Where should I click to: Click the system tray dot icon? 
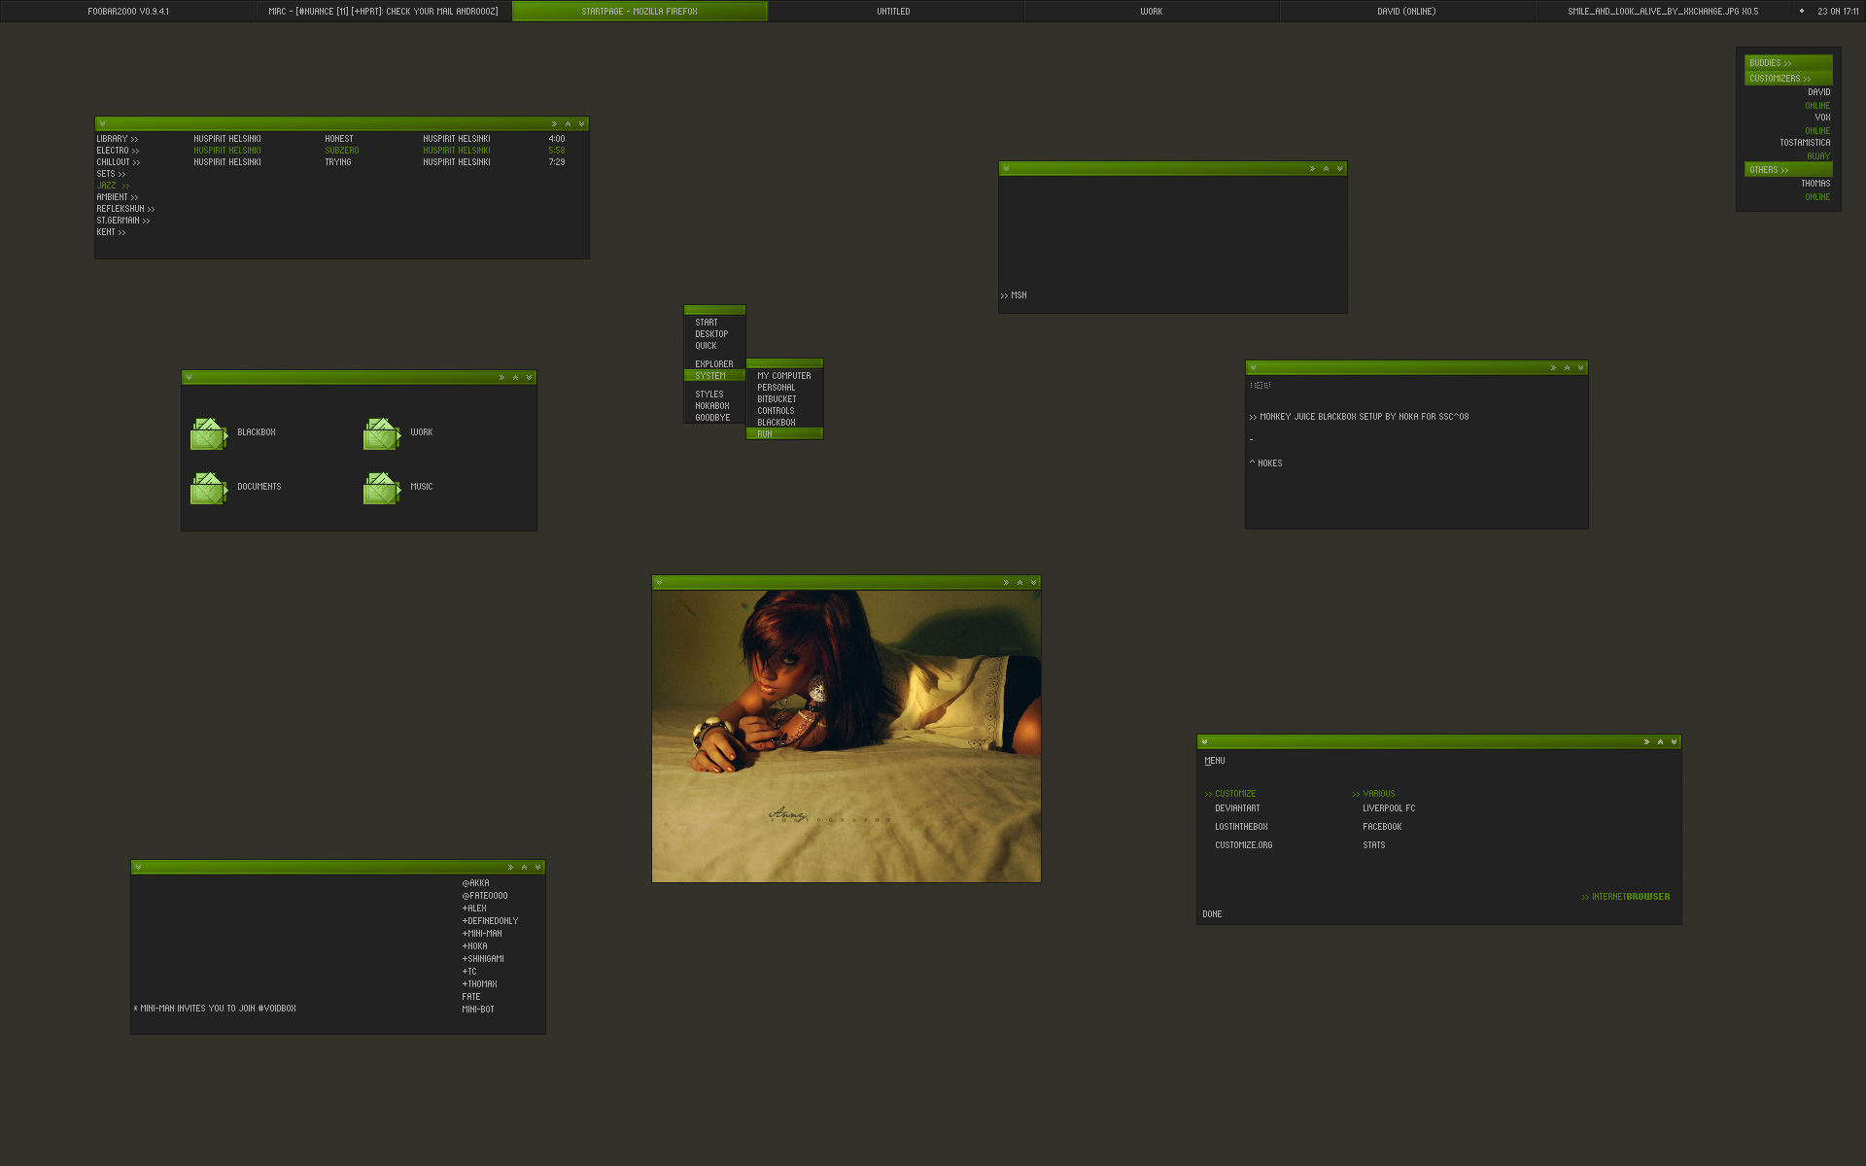pyautogui.click(x=1801, y=11)
